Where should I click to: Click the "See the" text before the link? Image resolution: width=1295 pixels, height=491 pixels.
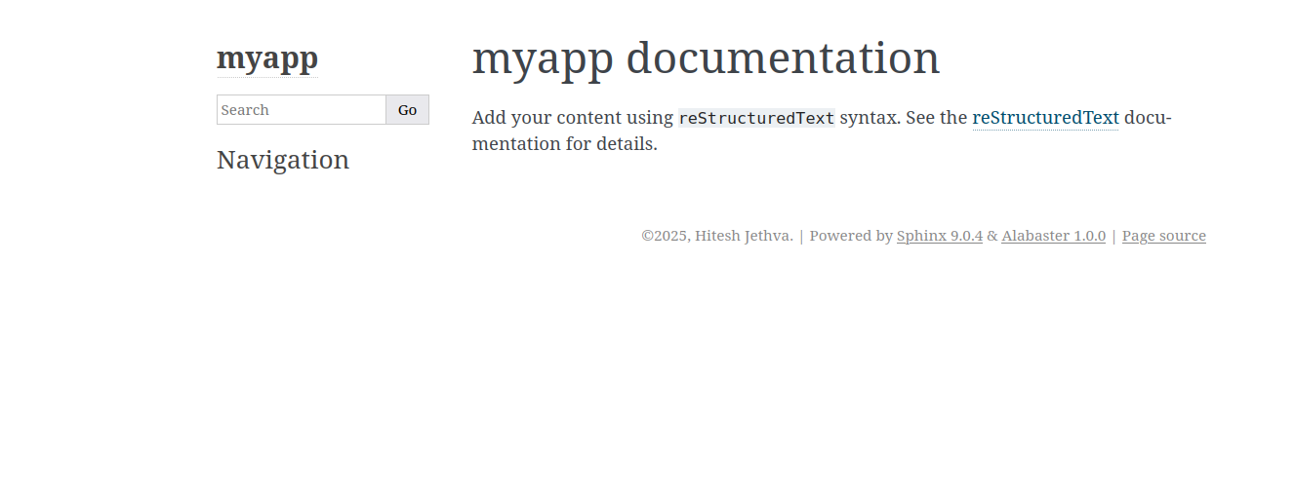[x=936, y=118]
